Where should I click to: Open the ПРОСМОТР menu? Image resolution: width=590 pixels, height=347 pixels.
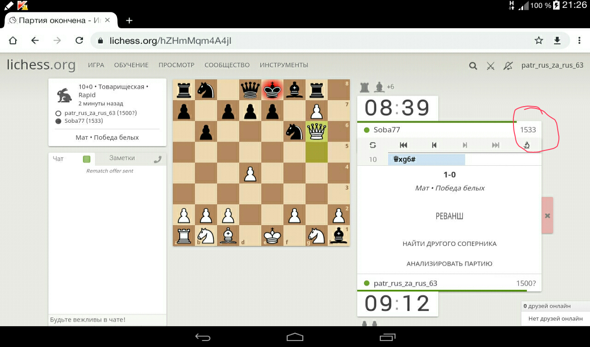coord(177,65)
